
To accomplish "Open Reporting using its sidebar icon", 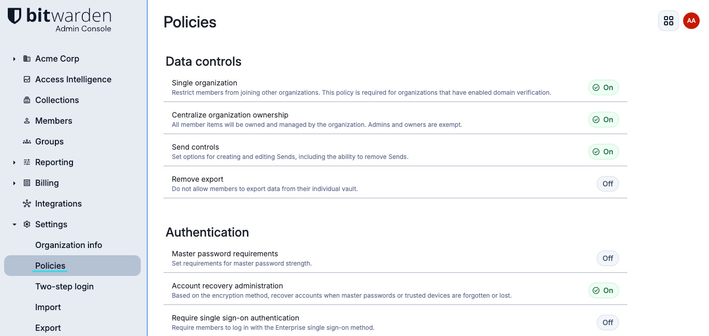I will (x=26, y=162).
